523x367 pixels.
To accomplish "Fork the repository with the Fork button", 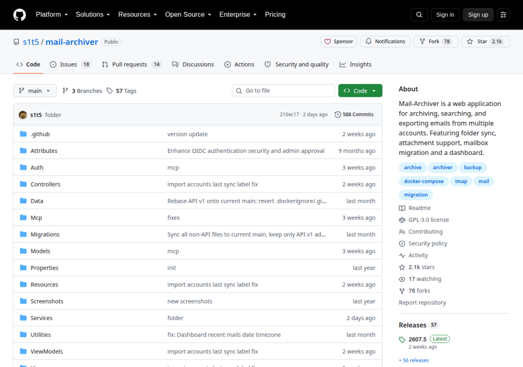I will pyautogui.click(x=436, y=41).
